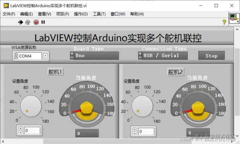This screenshot has height=144, width=240.
Task: Click the 舵机1 angle setting knob
Action: click(31, 106)
